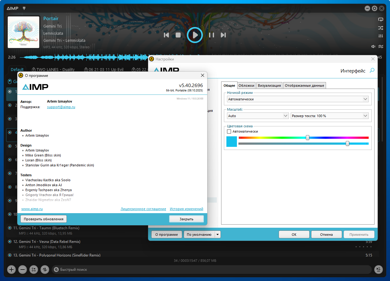The image size is (390, 281).
Task: Toggle shuffle playback mode
Action: [x=380, y=28]
